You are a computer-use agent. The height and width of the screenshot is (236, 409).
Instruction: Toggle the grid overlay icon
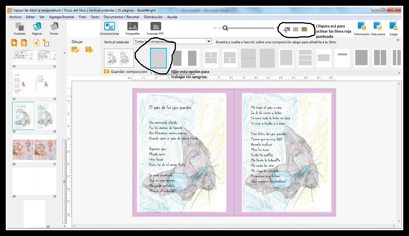[295, 29]
